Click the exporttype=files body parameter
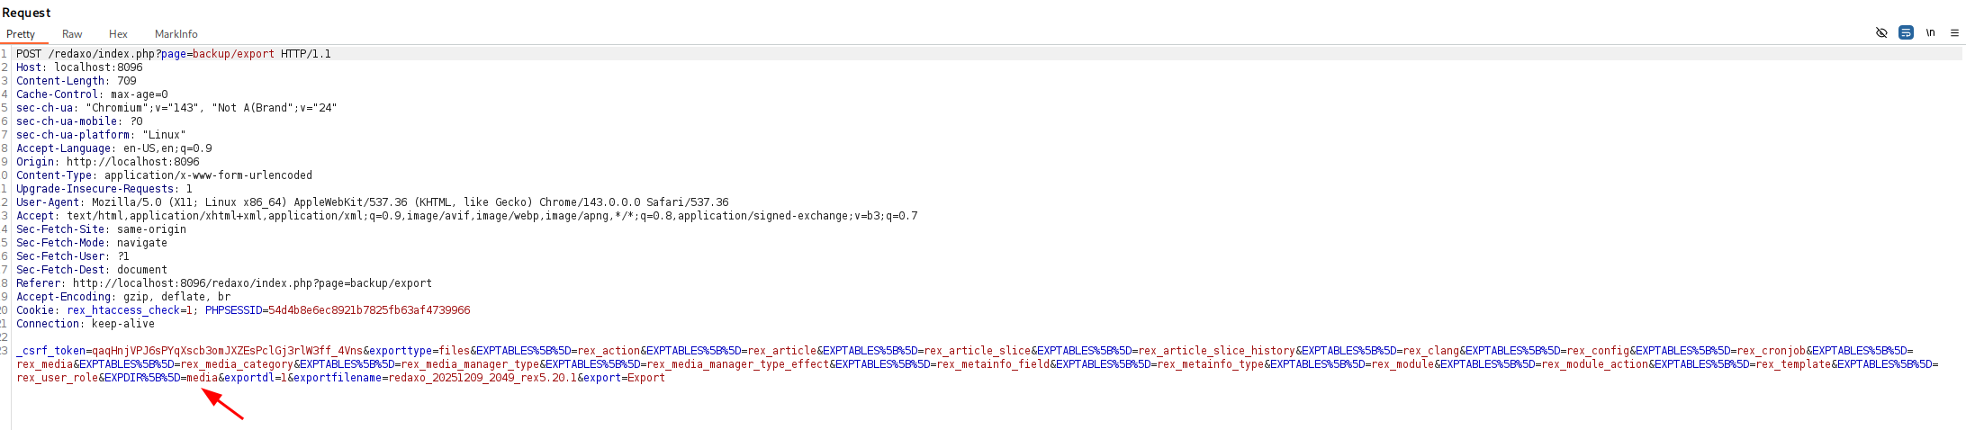 pos(419,351)
